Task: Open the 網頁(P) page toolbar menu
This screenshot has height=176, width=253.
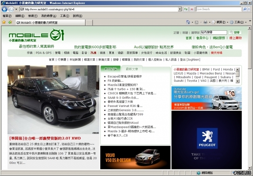Action: 220,22
